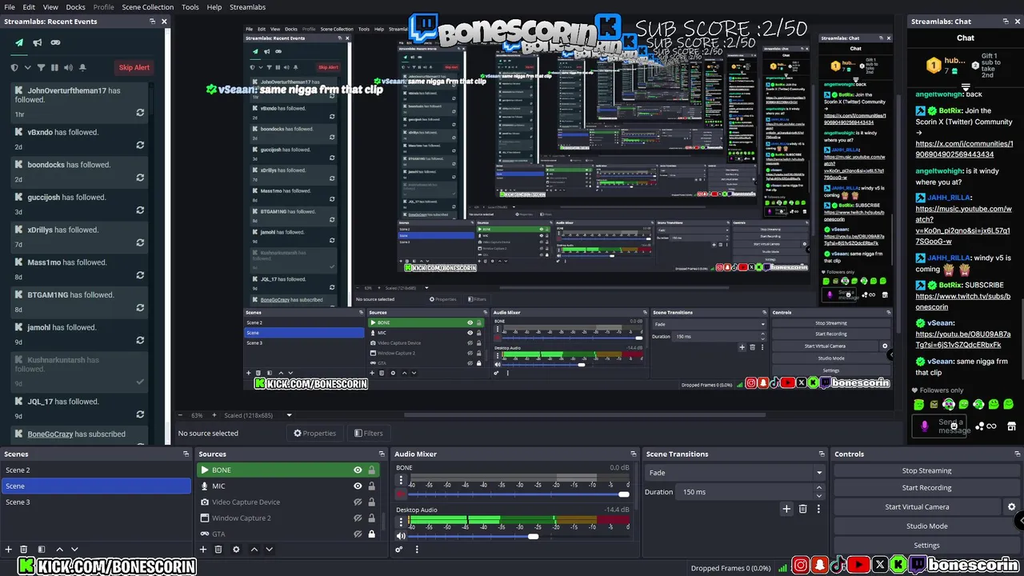Image resolution: width=1024 pixels, height=576 pixels.
Task: Add a new scene with plus icon
Action: (9, 550)
